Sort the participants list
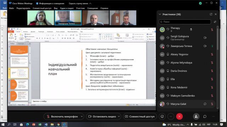This screenshot has width=227, height=127. [x=215, y=22]
